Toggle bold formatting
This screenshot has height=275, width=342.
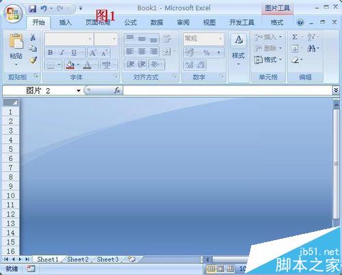51,53
